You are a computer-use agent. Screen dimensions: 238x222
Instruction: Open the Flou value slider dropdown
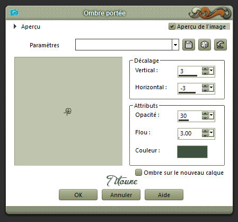[x=211, y=133]
